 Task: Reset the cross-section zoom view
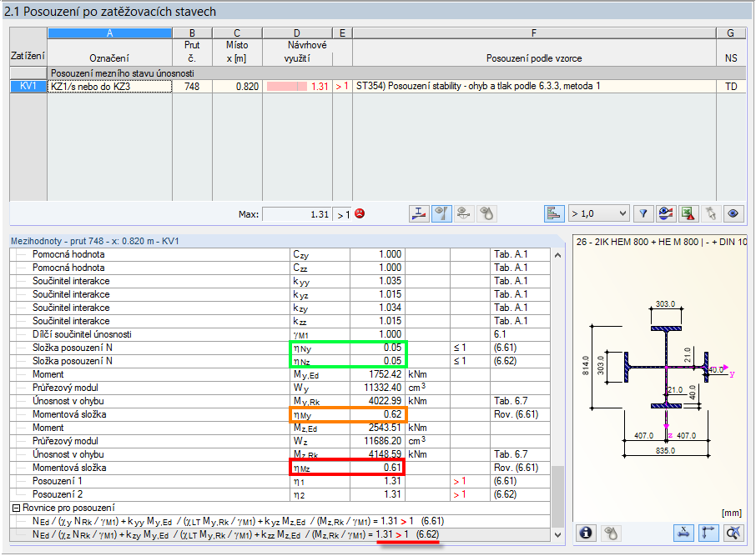pos(733,533)
